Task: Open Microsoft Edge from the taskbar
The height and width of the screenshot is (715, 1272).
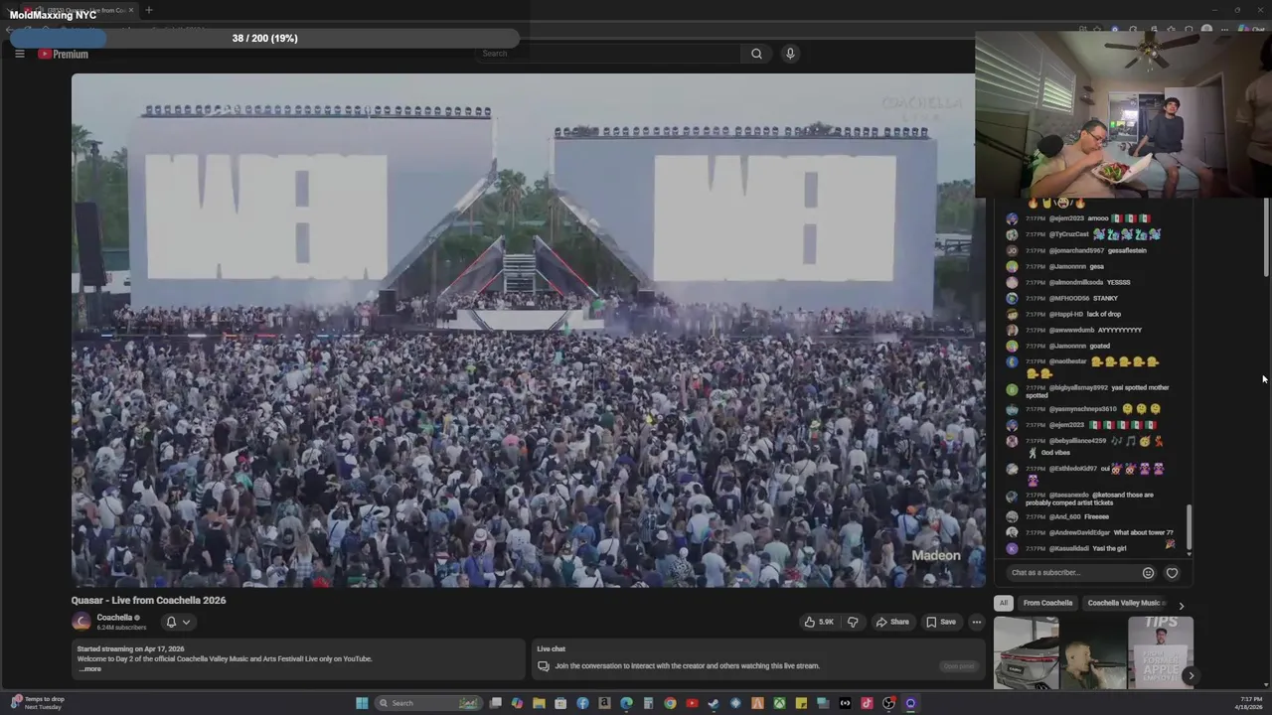Action: (626, 703)
